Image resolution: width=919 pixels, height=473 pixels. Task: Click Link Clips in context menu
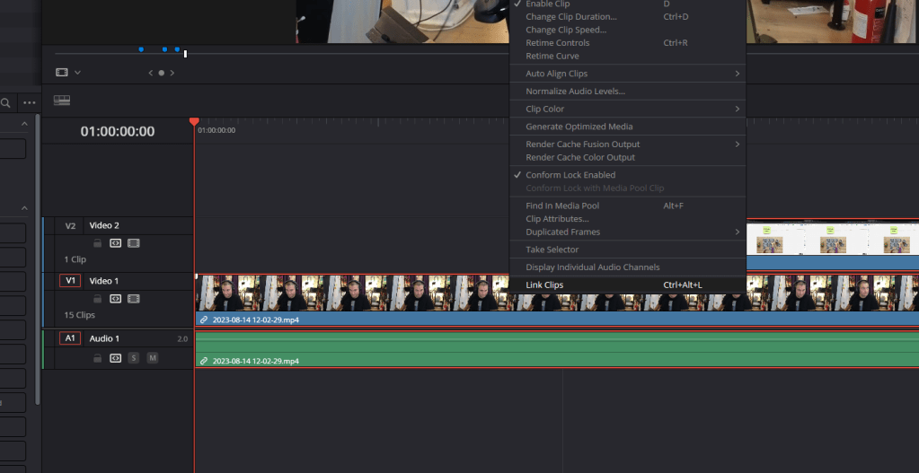pos(627,285)
